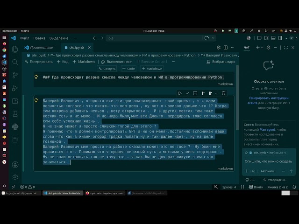Open notebook settings gear in editor title
Image resolution: width=299 pixels, height=224 pixels.
tap(219, 48)
